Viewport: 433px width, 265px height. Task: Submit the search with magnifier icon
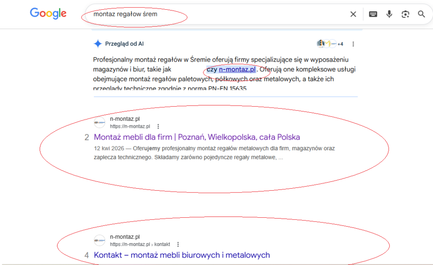tap(422, 14)
